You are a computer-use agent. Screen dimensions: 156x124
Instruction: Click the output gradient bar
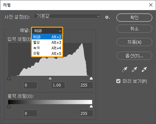[x=50, y=102]
